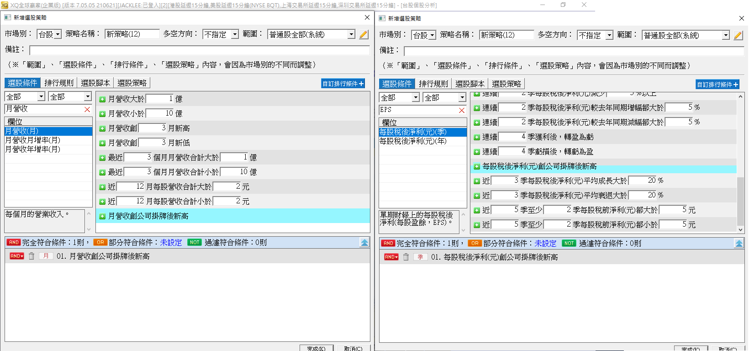Add the 月營收大於 condition with plus icon
This screenshot has width=749, height=351.
point(102,99)
